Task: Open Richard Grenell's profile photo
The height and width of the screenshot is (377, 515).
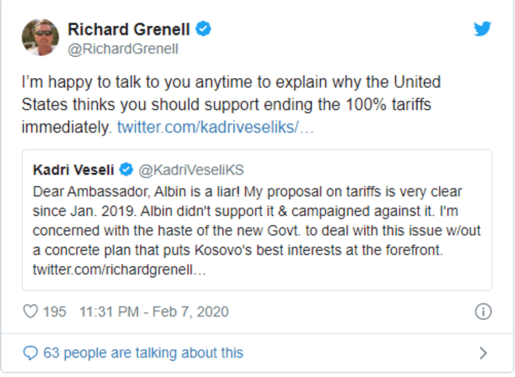Action: [40, 37]
